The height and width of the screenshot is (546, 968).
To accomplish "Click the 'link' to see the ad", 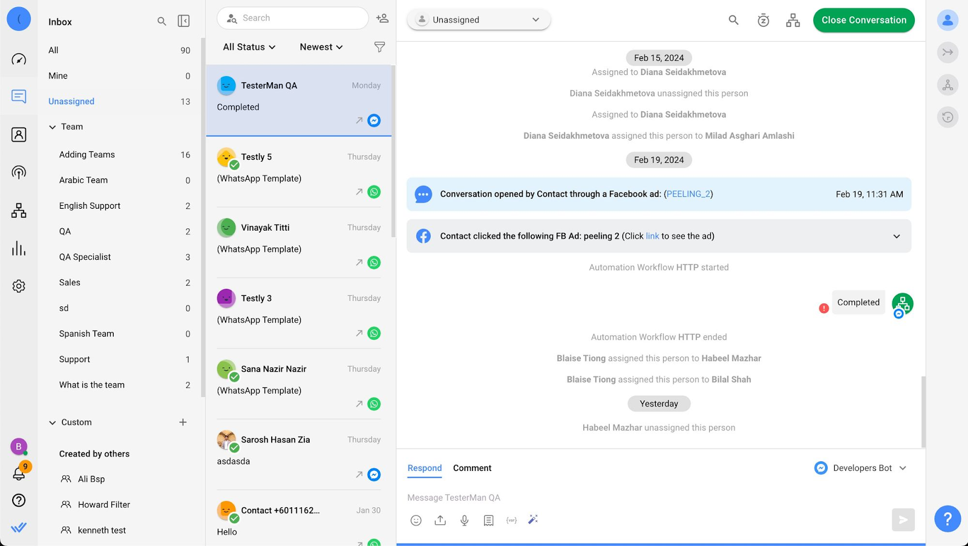I will (652, 236).
